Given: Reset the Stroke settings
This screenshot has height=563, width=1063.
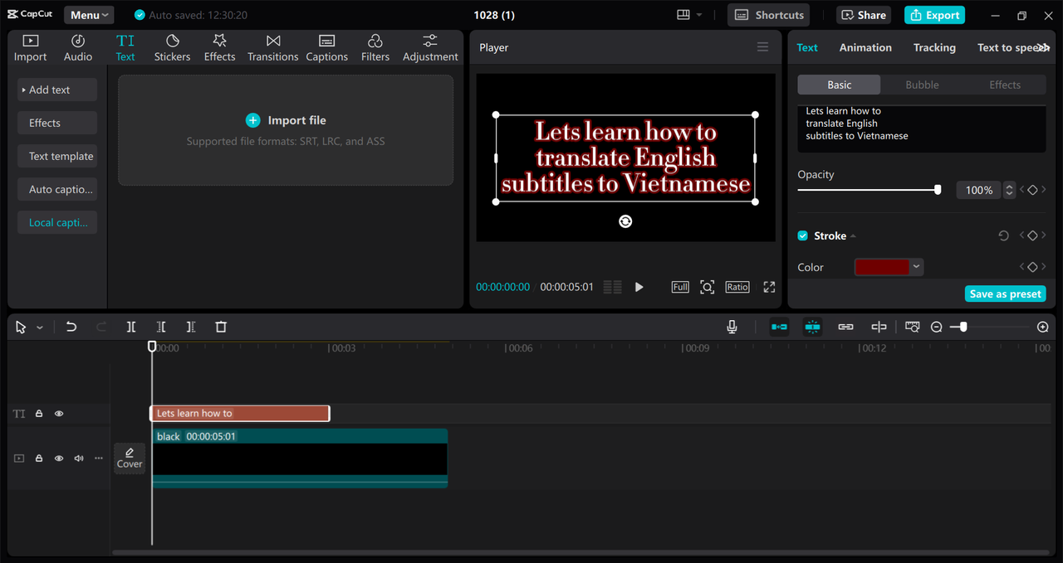Looking at the screenshot, I should click(x=1003, y=236).
